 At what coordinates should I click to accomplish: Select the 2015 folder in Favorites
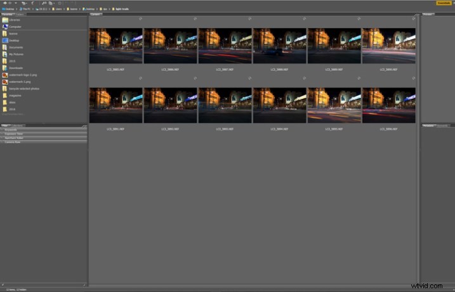pos(9,61)
